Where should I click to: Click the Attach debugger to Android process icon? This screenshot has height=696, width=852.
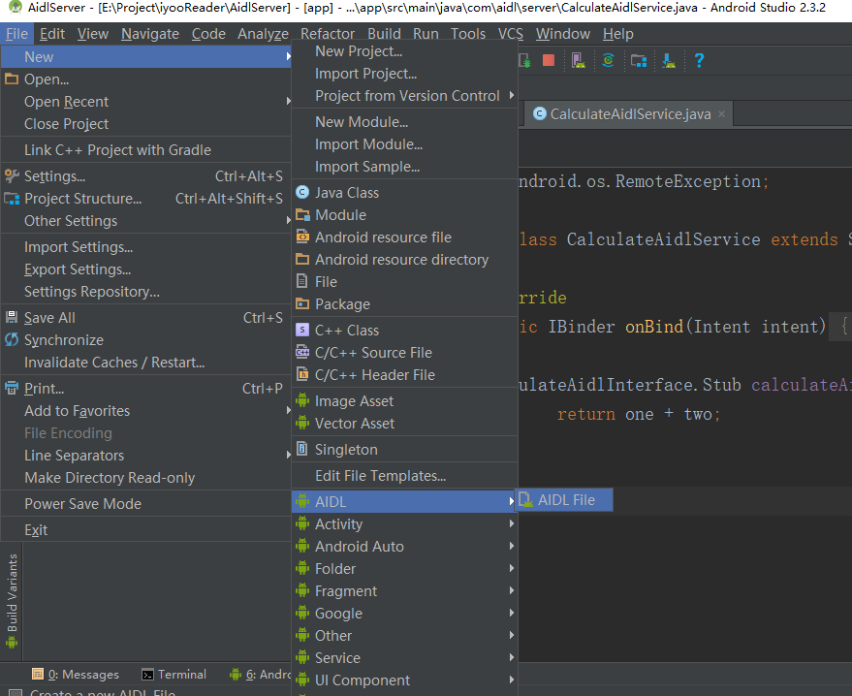point(525,60)
